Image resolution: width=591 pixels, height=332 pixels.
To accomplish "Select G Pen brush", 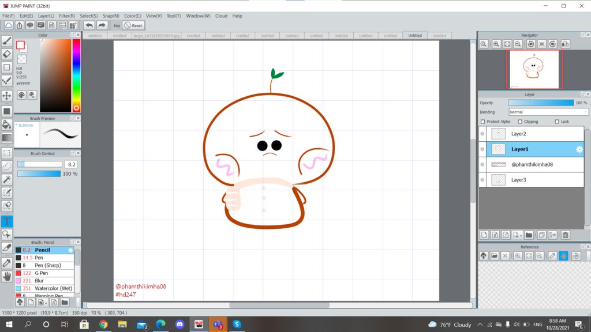I will tap(44, 273).
